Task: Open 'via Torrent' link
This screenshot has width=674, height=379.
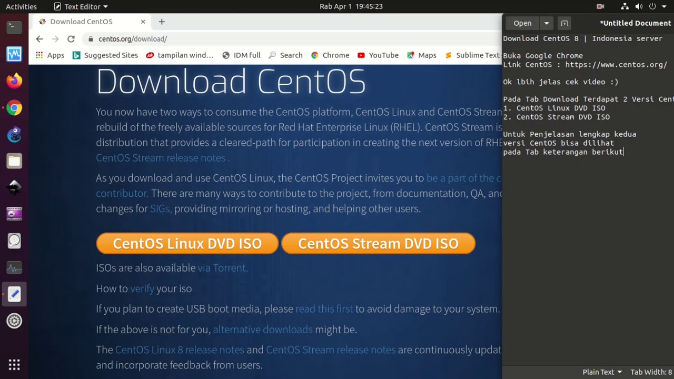Action: [x=222, y=268]
